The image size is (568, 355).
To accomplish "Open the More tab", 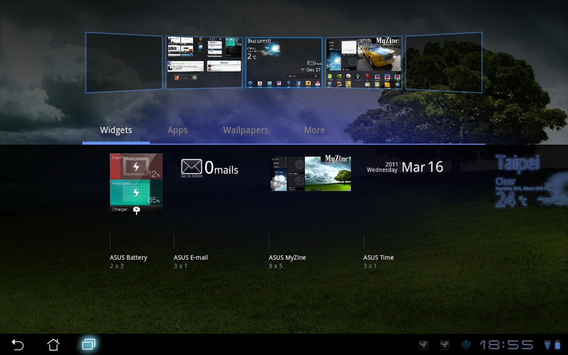I will tap(315, 130).
